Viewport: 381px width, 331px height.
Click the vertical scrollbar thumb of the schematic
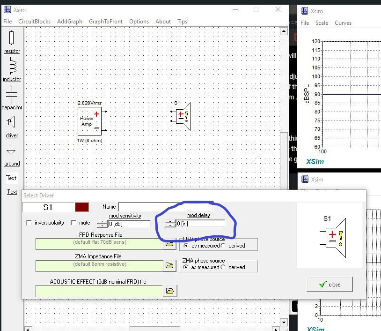tap(284, 161)
